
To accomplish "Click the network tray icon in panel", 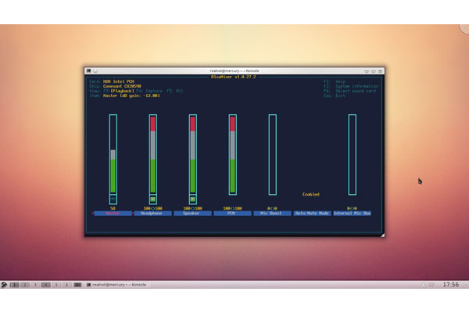I will tap(431, 285).
